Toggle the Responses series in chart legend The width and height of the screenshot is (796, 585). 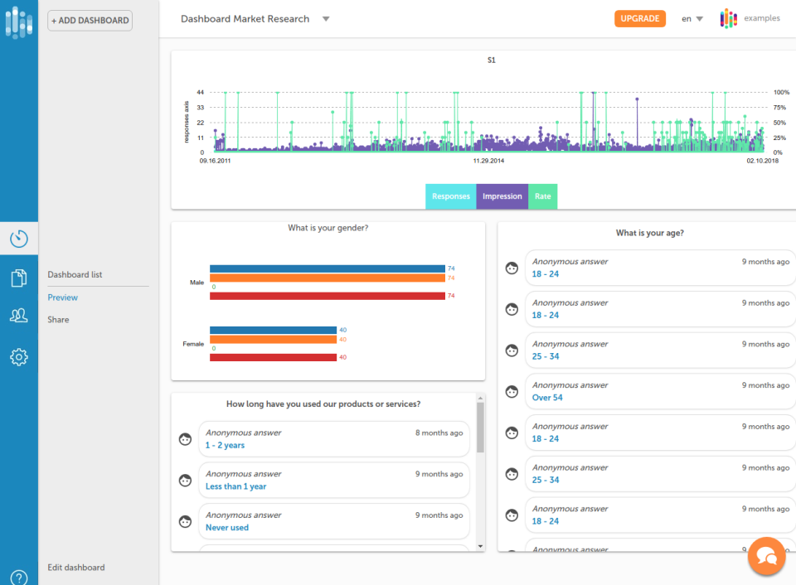click(451, 196)
